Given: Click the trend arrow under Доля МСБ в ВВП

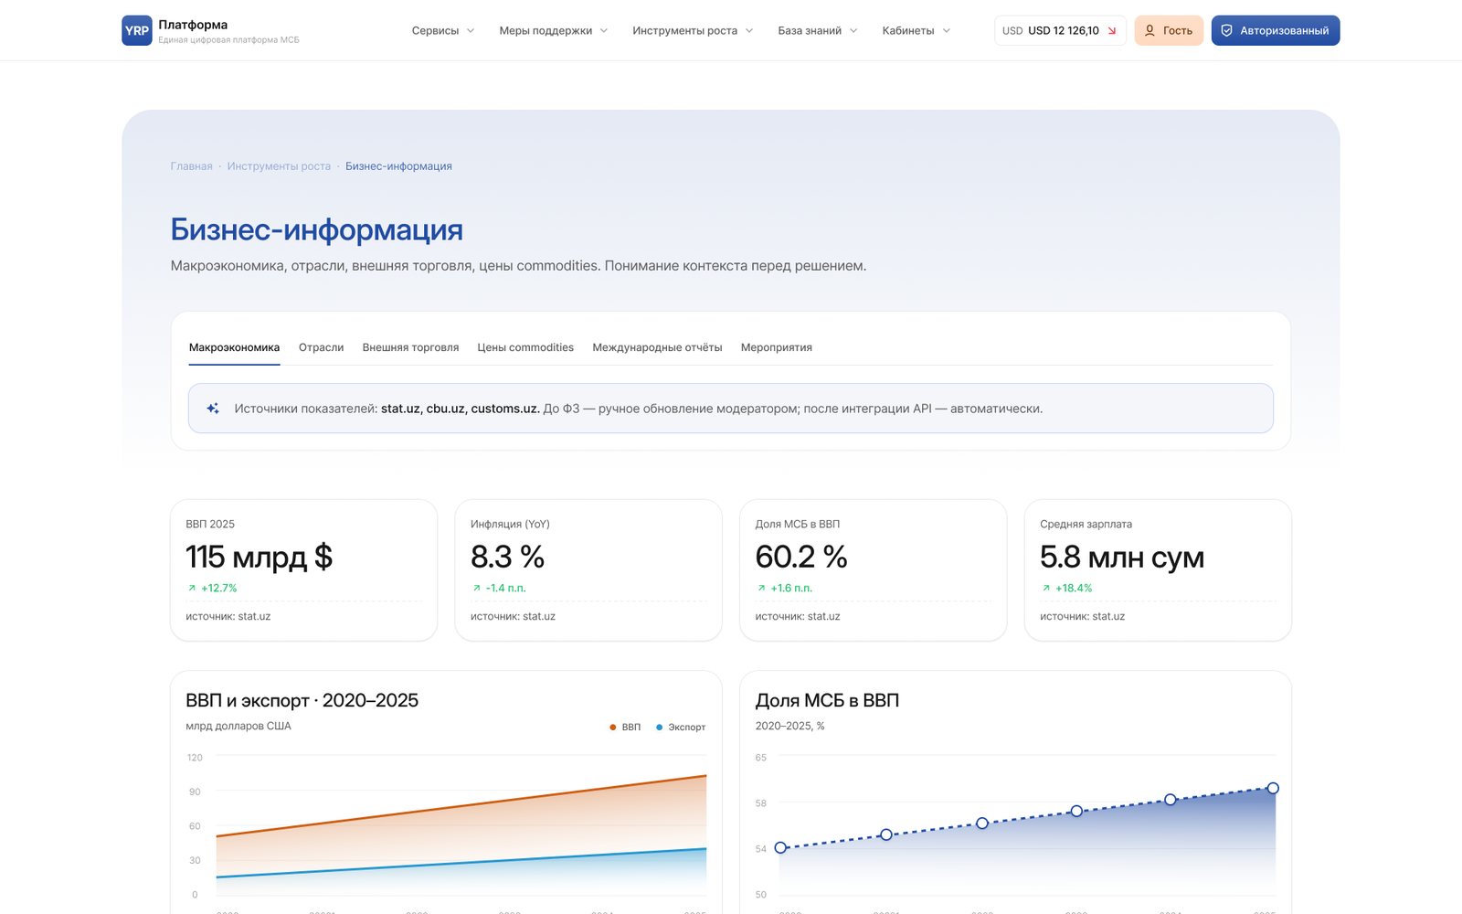Looking at the screenshot, I should 761,588.
